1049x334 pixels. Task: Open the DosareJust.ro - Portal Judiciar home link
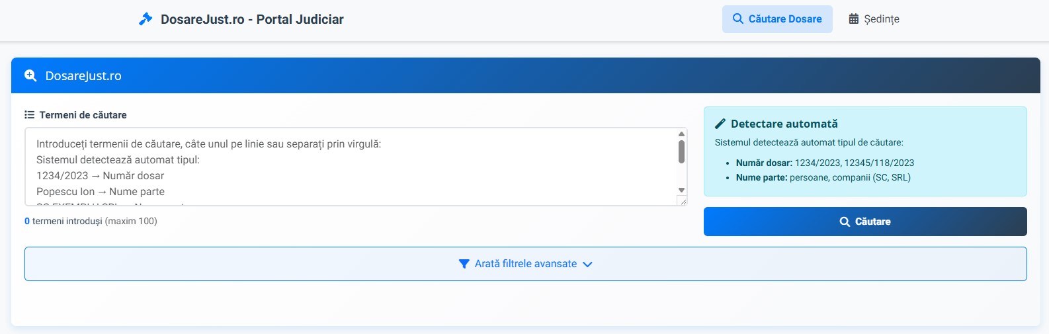[x=252, y=20]
